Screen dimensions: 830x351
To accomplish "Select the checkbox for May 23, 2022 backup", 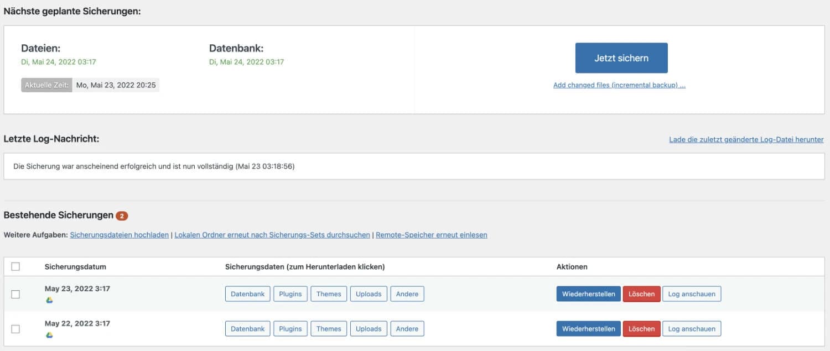I will pos(16,294).
